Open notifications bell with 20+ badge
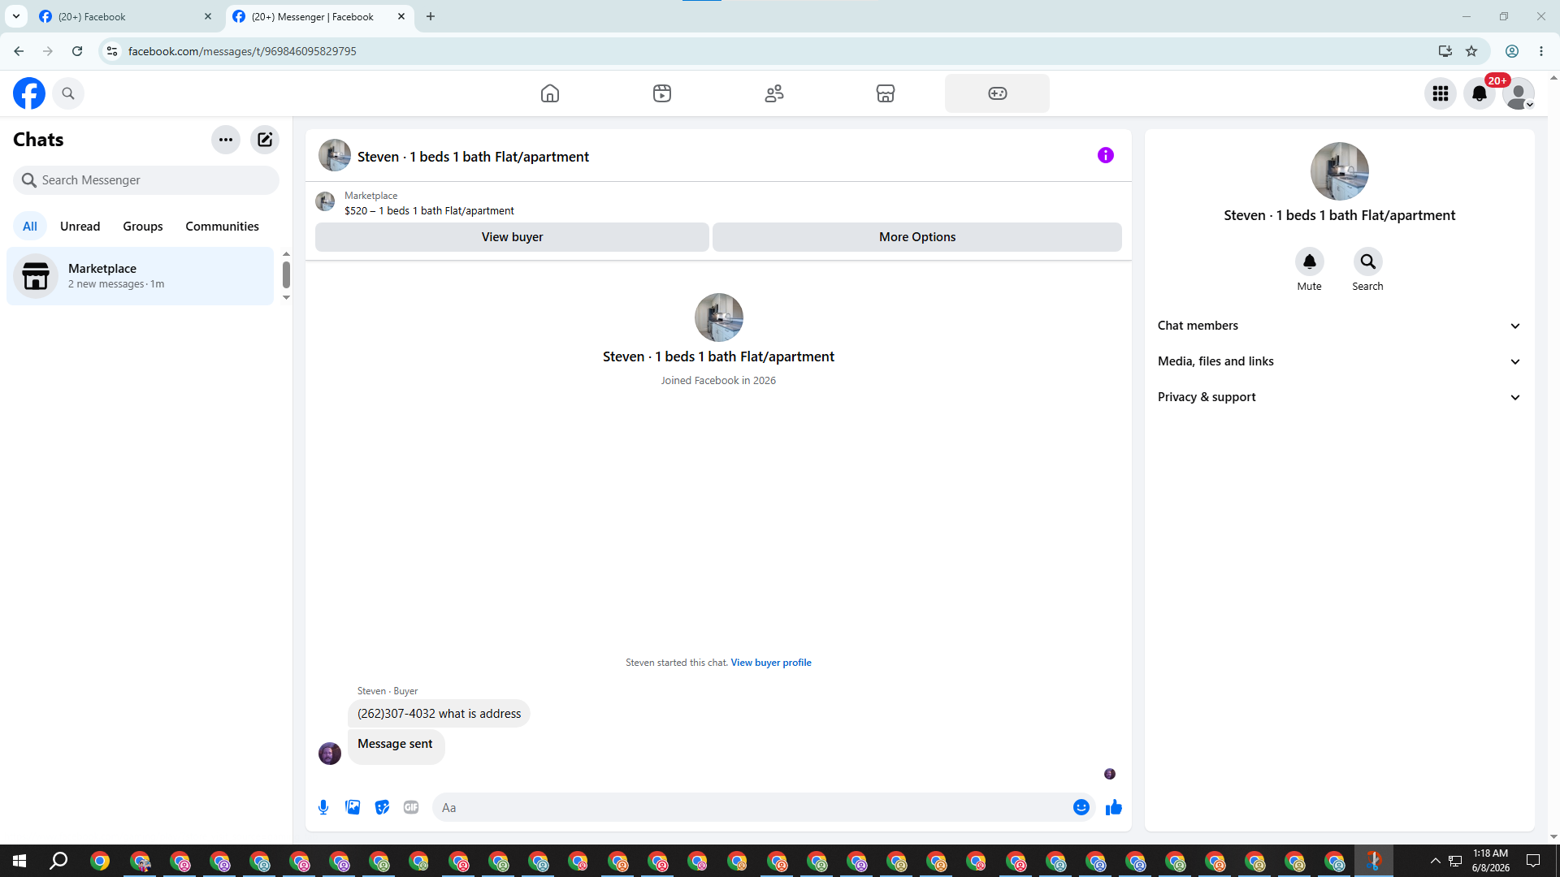 click(1480, 93)
